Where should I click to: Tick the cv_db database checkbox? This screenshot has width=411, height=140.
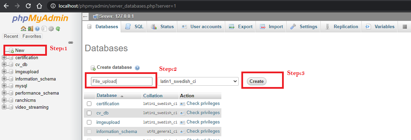pyautogui.click(x=89, y=113)
